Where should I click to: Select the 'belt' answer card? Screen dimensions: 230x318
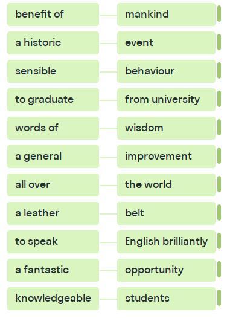(x=166, y=213)
